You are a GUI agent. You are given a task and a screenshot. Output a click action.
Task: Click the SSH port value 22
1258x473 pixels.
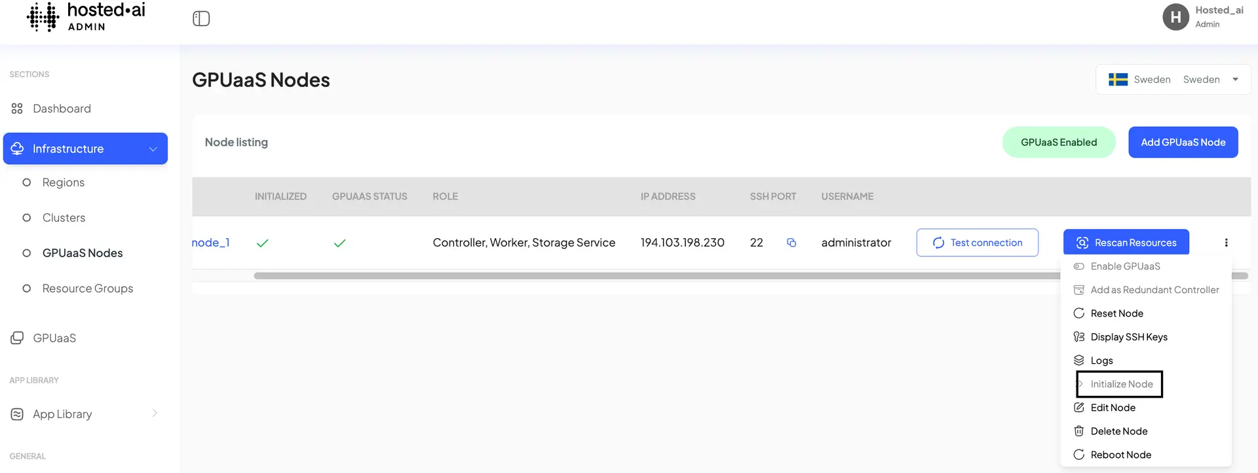point(756,243)
